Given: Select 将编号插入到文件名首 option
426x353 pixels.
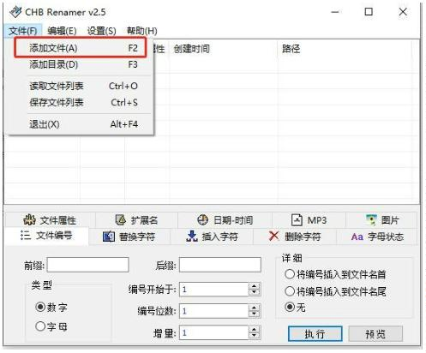Looking at the screenshot, I should (290, 274).
